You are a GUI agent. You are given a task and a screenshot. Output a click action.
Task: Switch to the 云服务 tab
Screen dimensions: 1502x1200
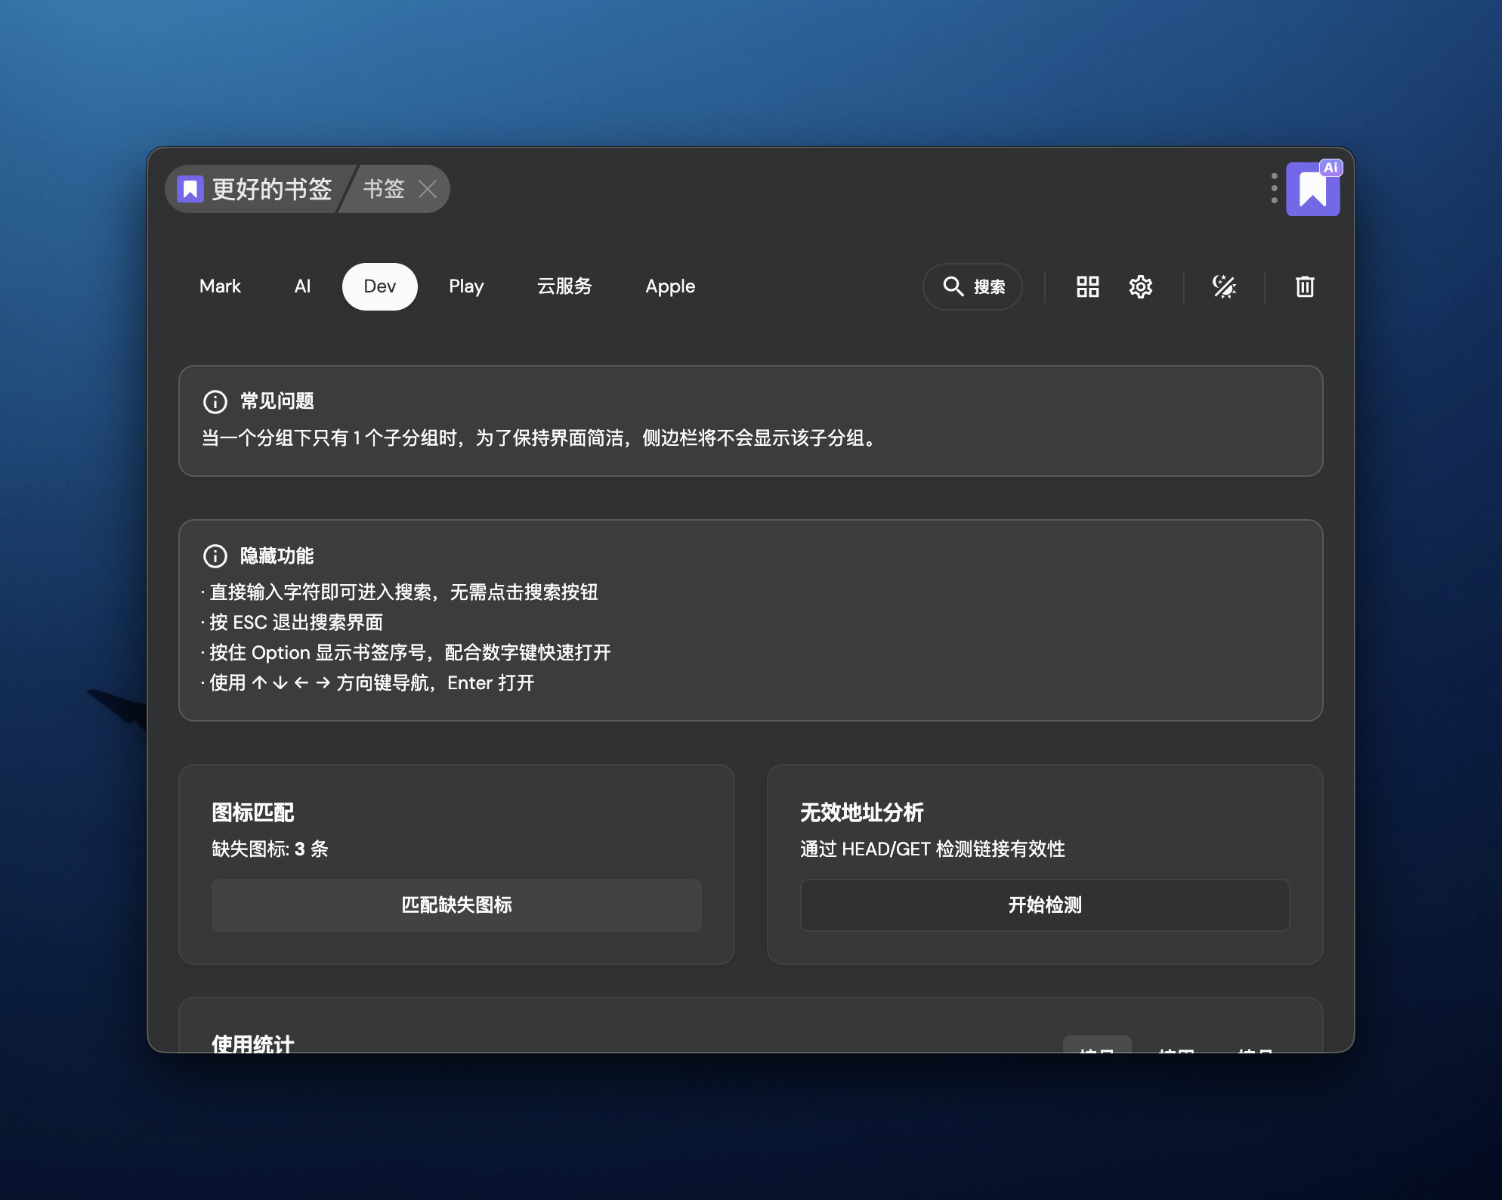(564, 286)
